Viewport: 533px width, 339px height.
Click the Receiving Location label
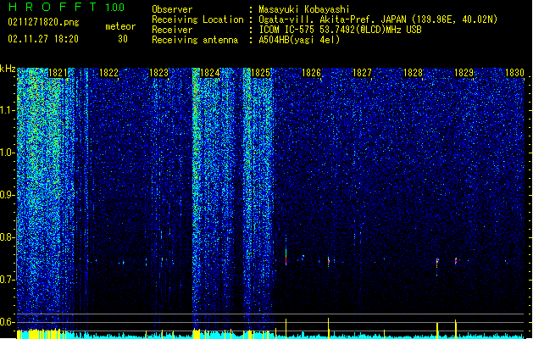197,19
